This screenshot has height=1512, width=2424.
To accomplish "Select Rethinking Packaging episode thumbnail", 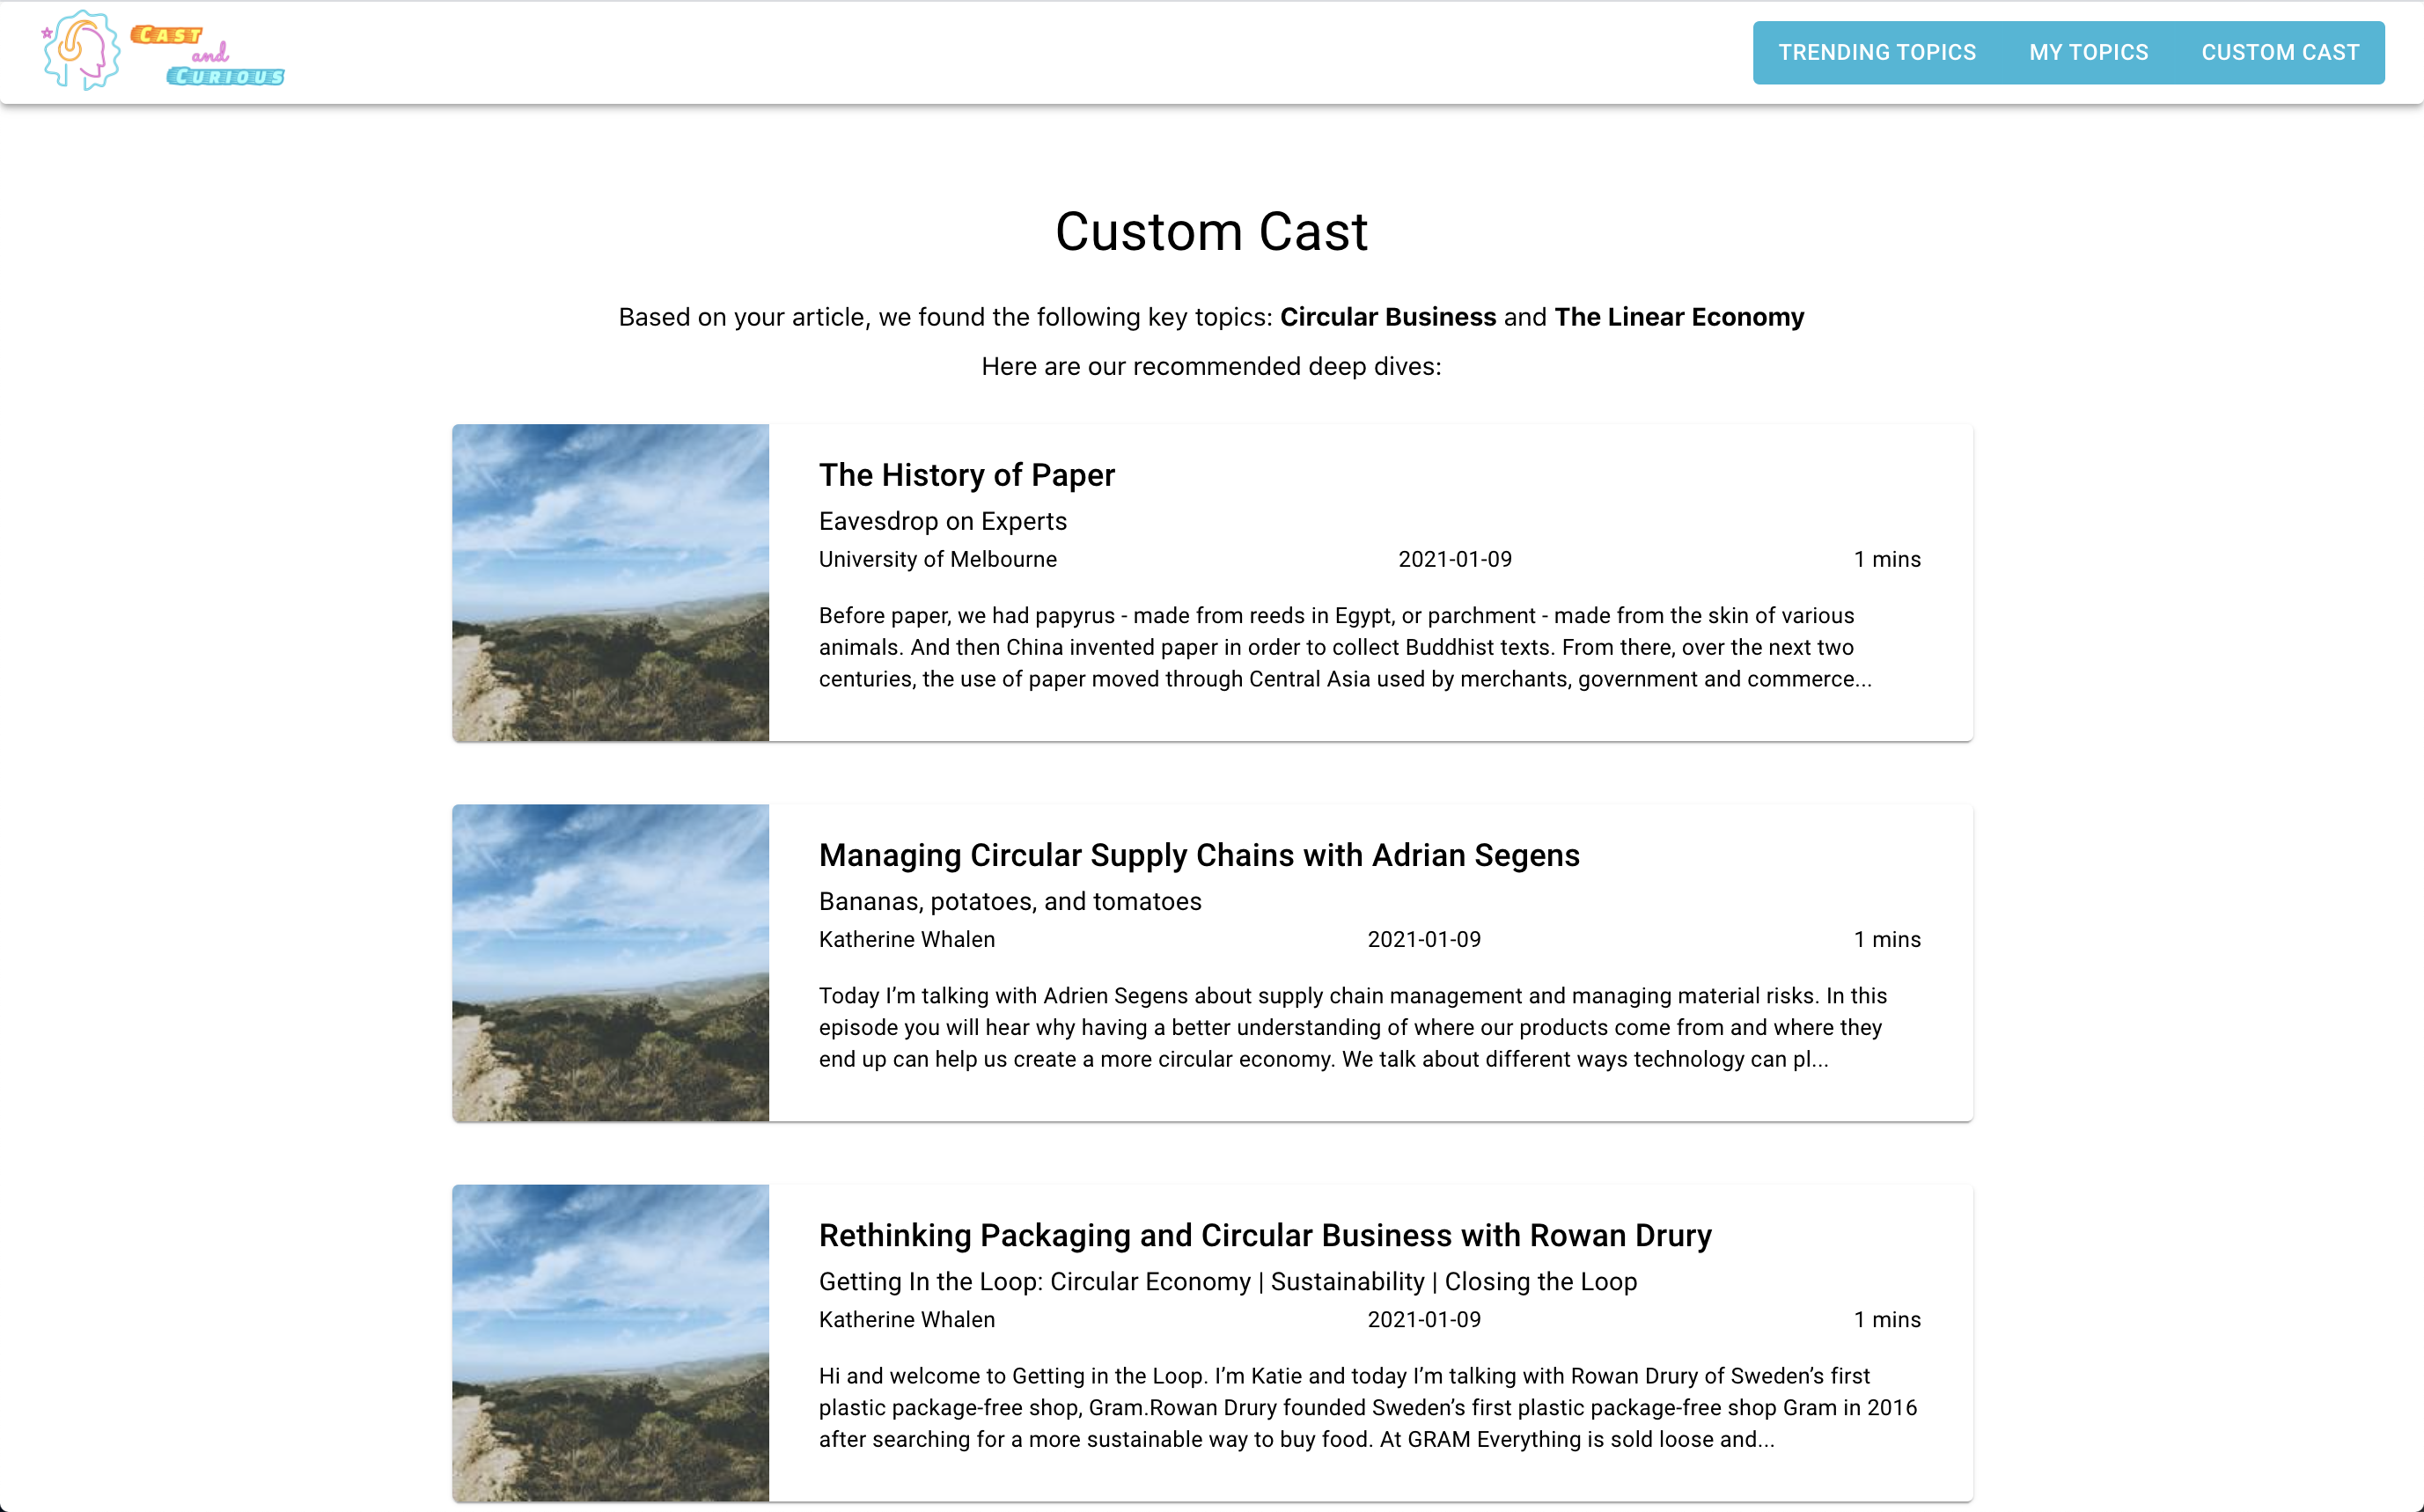I will click(610, 1342).
